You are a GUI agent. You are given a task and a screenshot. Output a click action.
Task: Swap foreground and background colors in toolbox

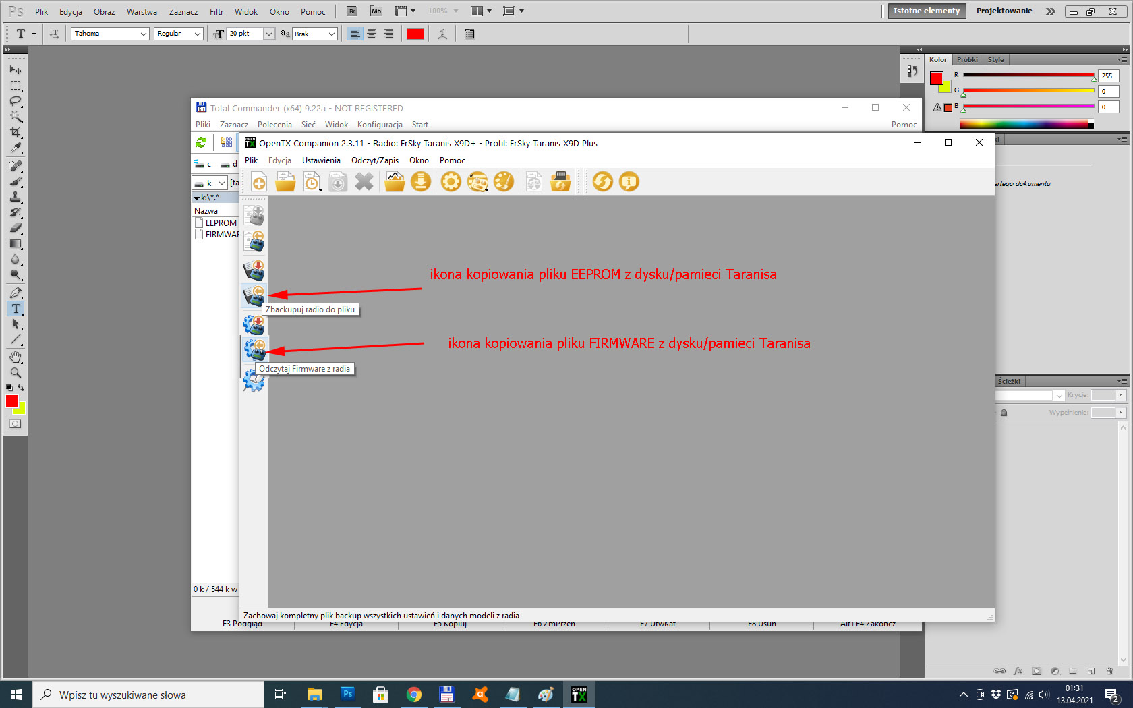tap(22, 388)
